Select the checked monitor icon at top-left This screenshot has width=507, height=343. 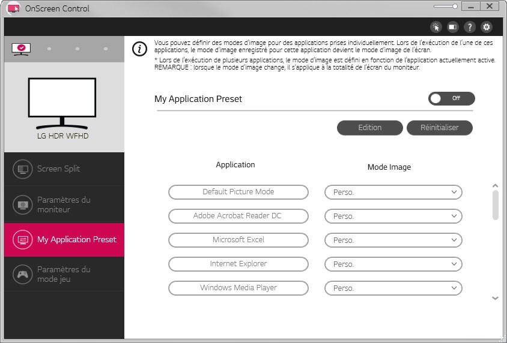pyautogui.click(x=21, y=49)
